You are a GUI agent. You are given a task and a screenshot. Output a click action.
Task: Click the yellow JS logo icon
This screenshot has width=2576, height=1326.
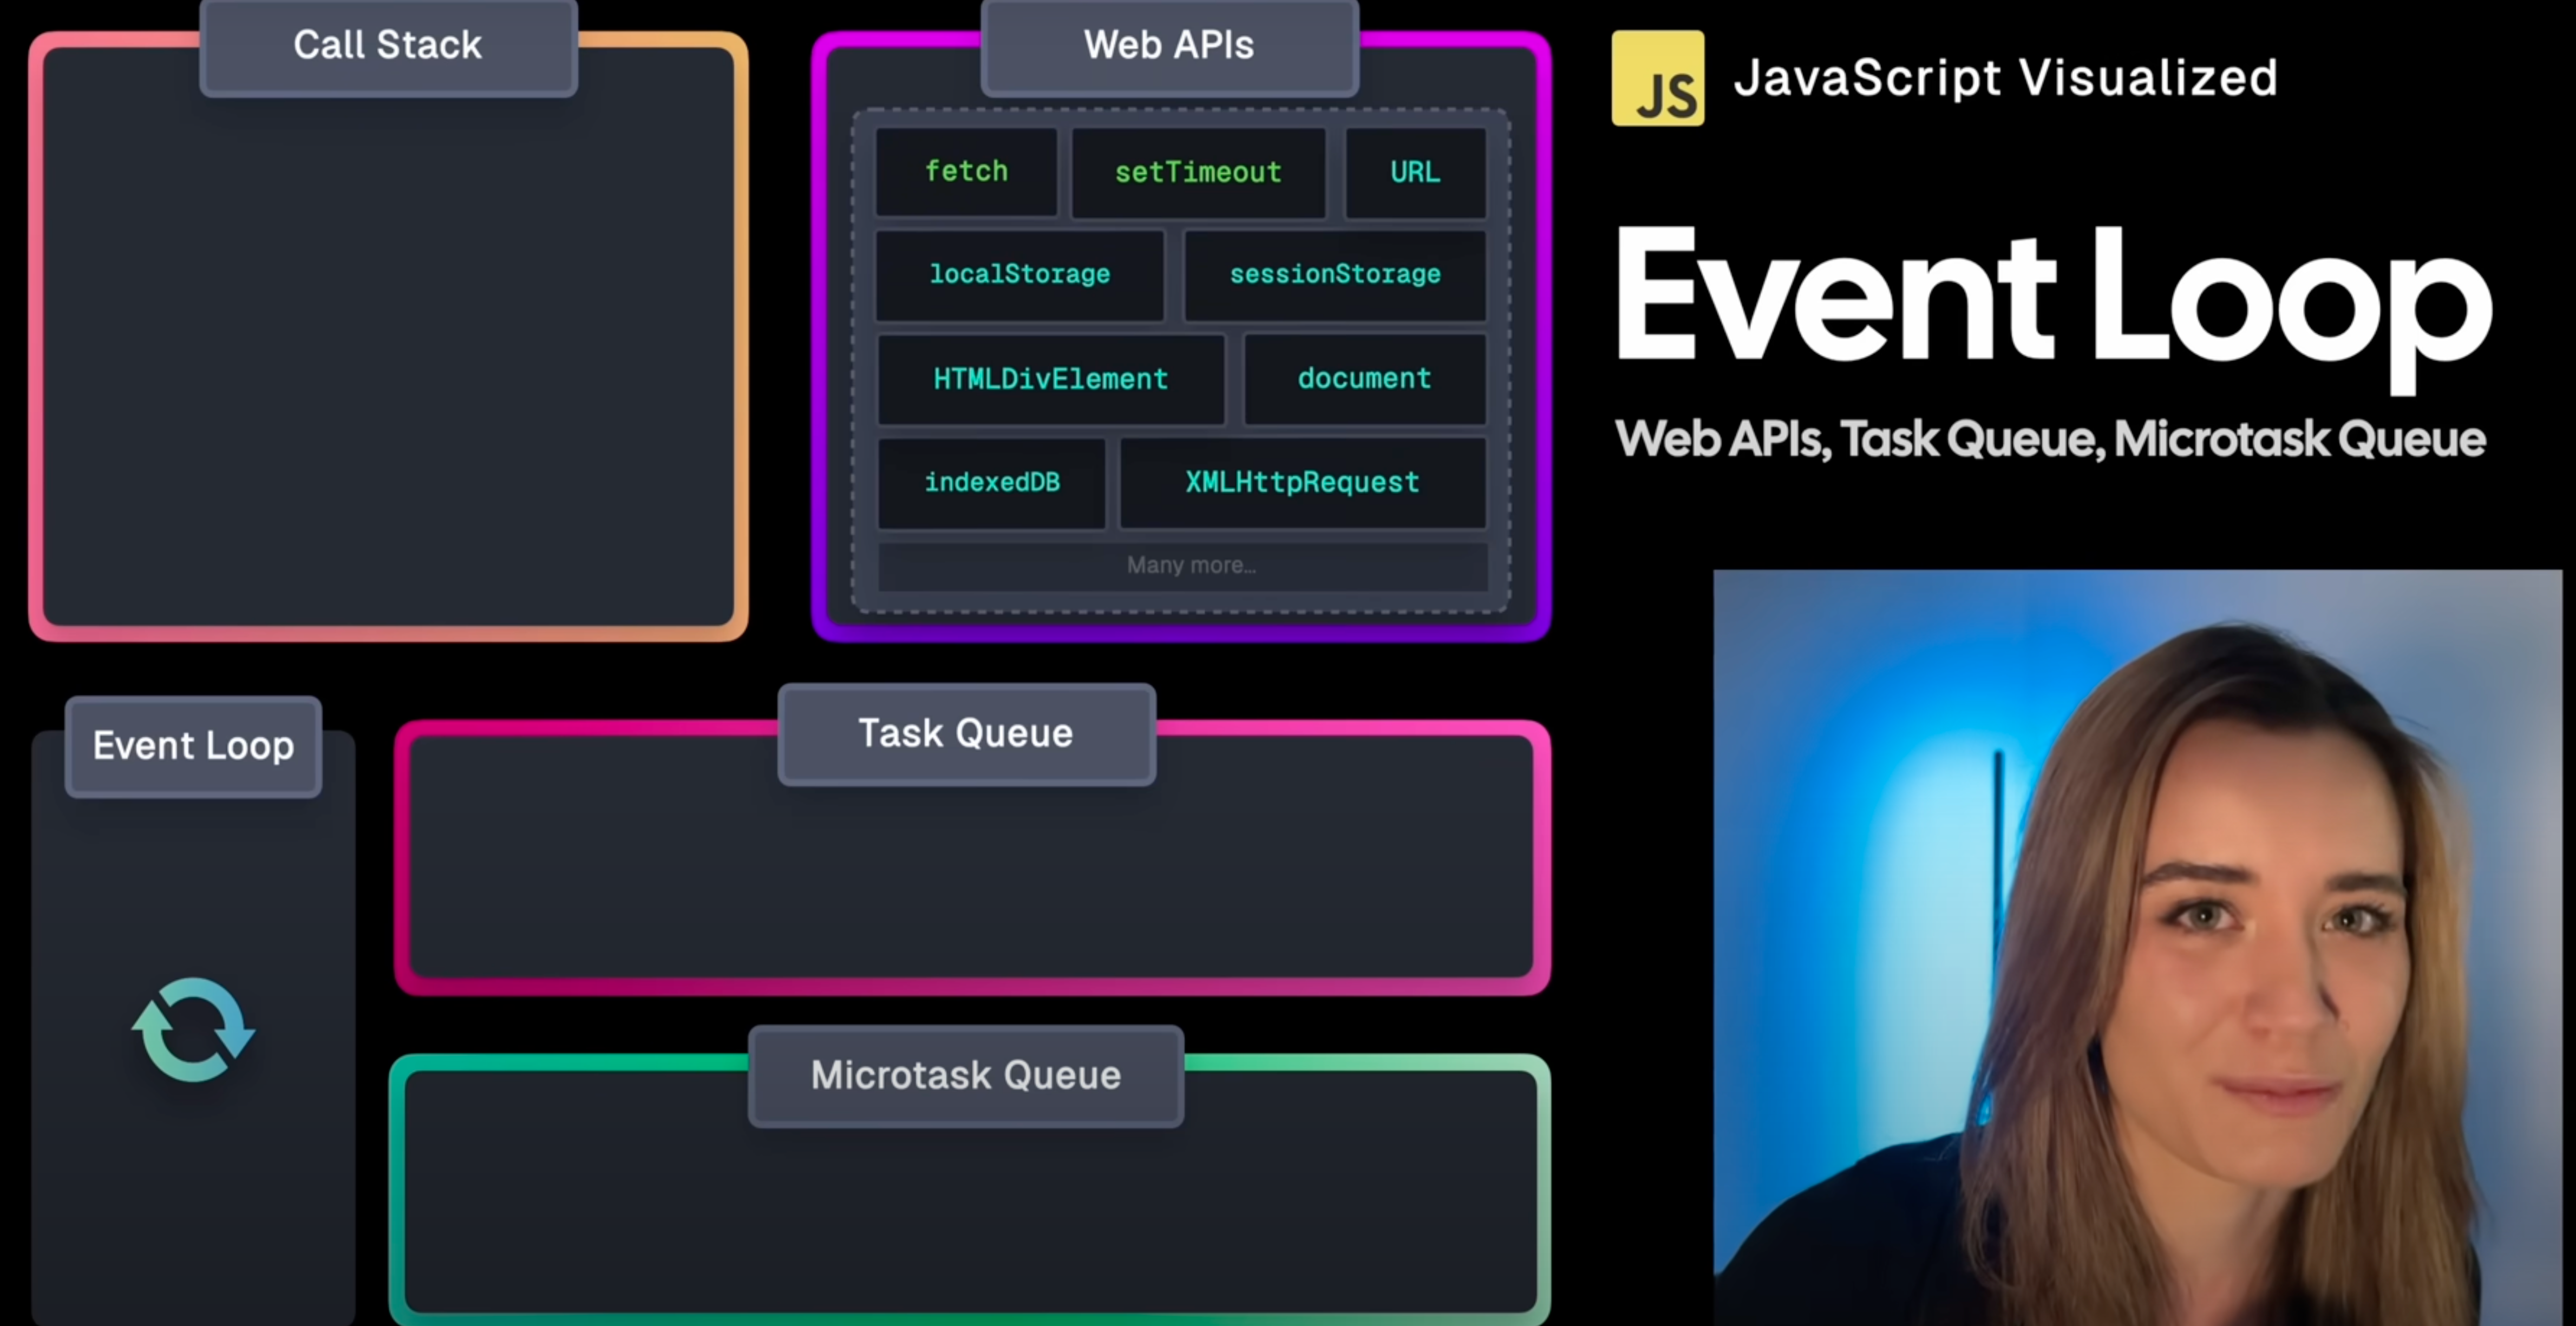click(x=1657, y=78)
